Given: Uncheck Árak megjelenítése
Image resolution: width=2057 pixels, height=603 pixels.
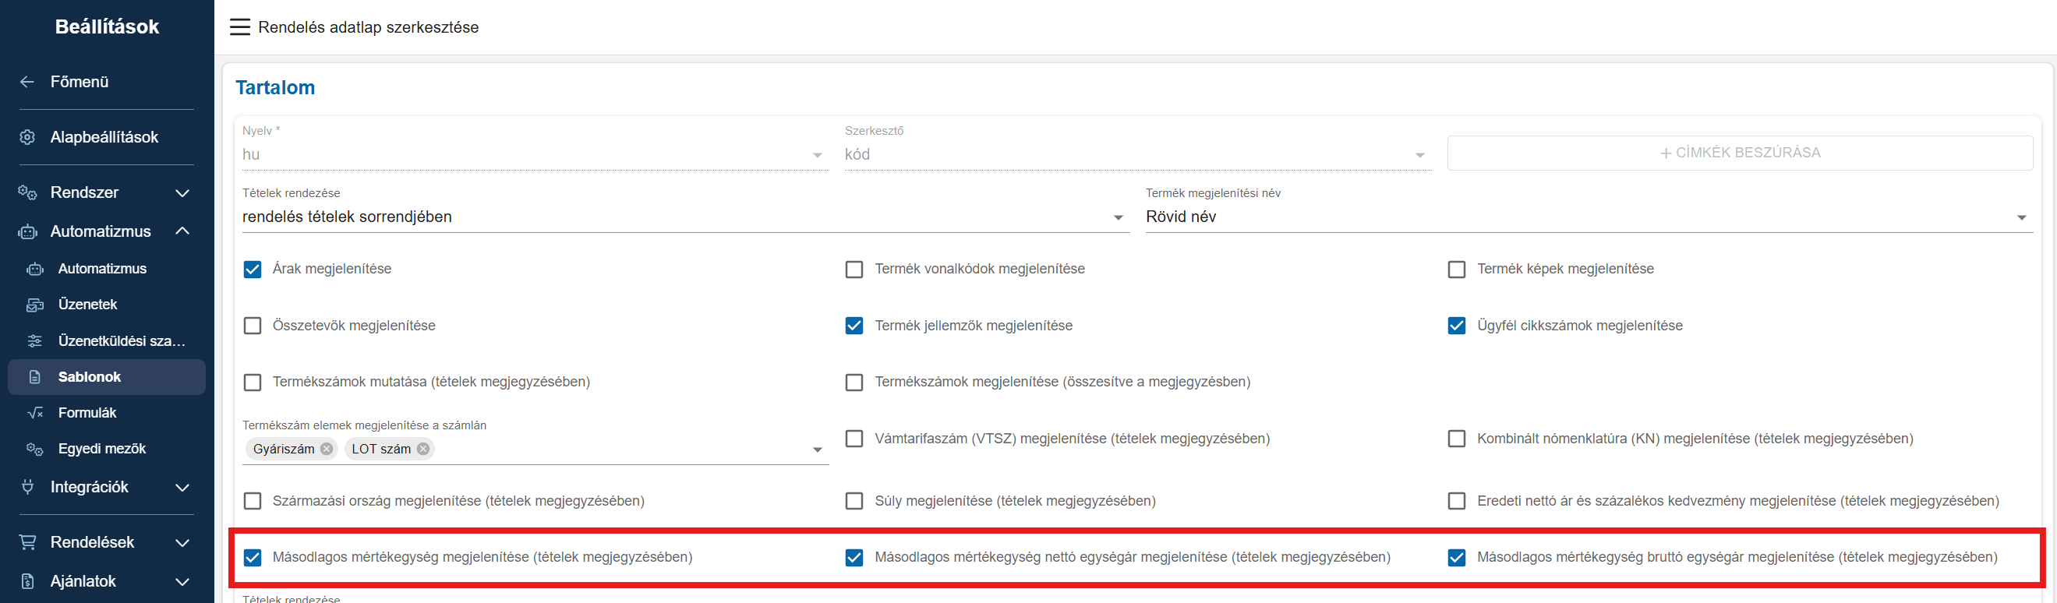Looking at the screenshot, I should (253, 270).
